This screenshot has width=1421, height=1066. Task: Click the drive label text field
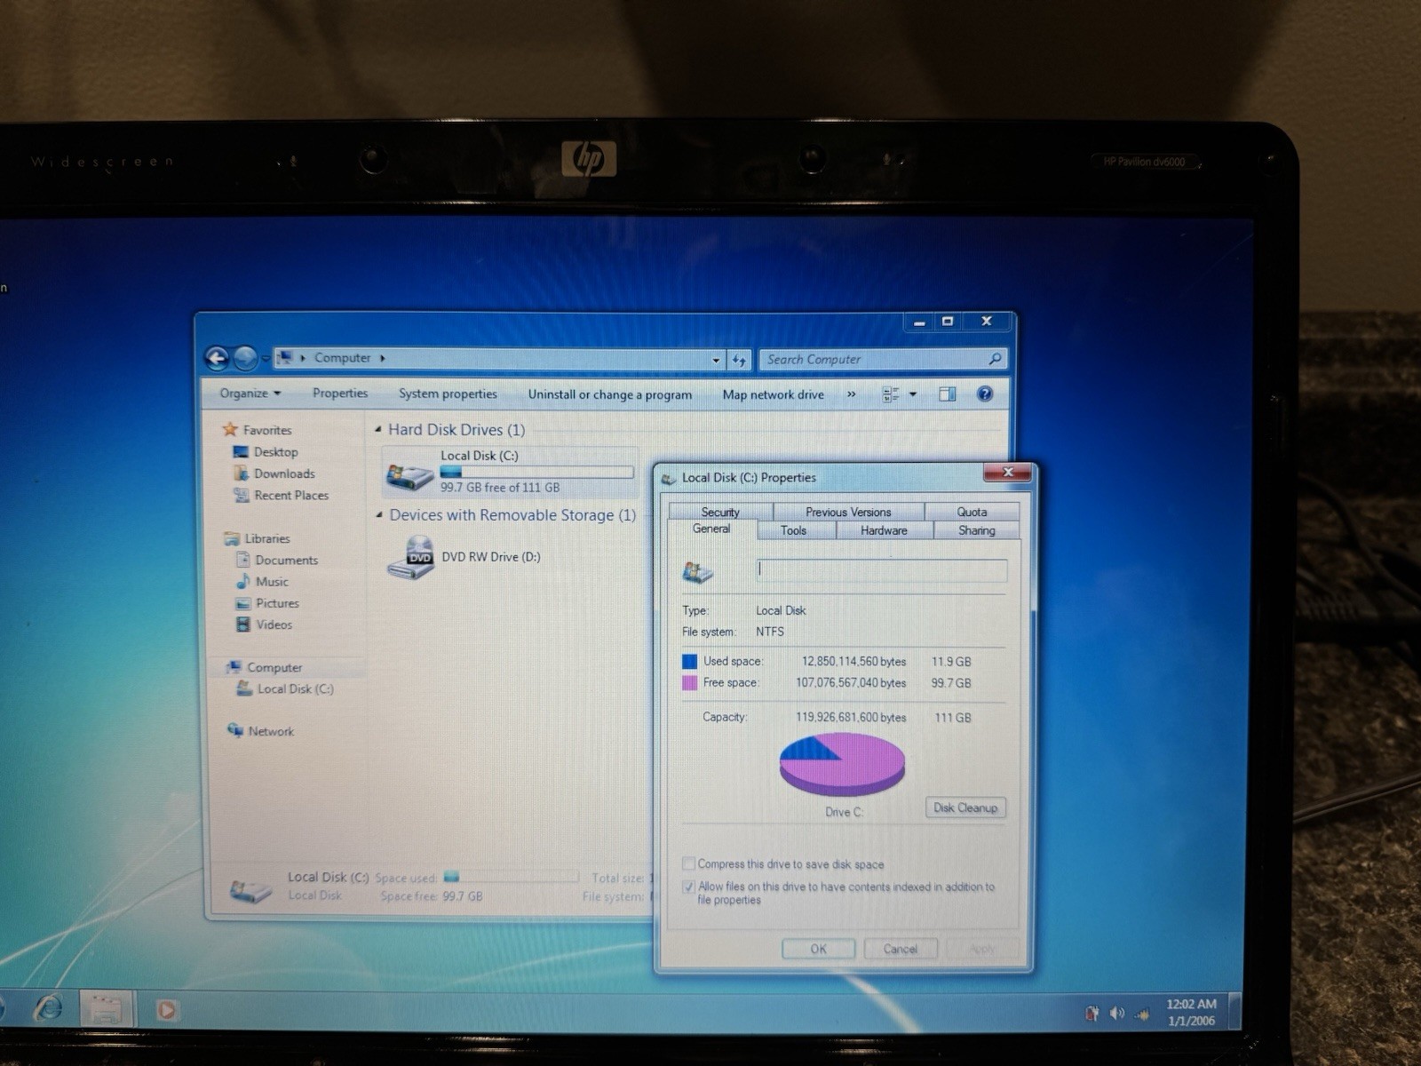[x=881, y=570]
